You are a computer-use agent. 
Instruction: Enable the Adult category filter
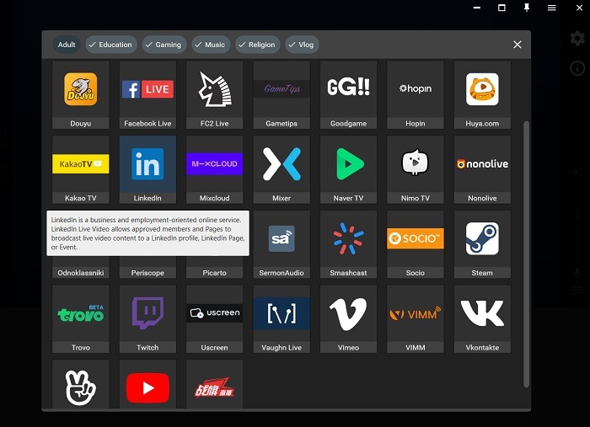(67, 45)
